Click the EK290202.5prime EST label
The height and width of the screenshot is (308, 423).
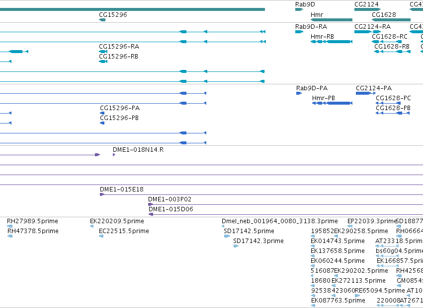click(x=361, y=271)
